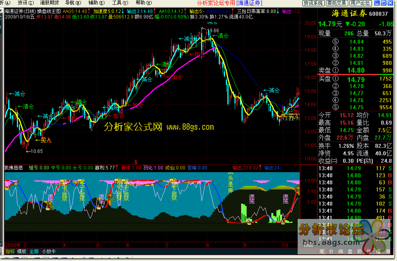Click the 量比 value 0.69
Screen dimensions: 397x261
(x=386, y=123)
